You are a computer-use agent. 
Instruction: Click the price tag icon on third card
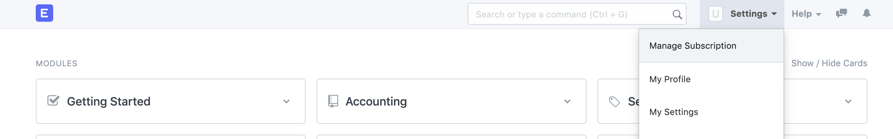tap(614, 102)
